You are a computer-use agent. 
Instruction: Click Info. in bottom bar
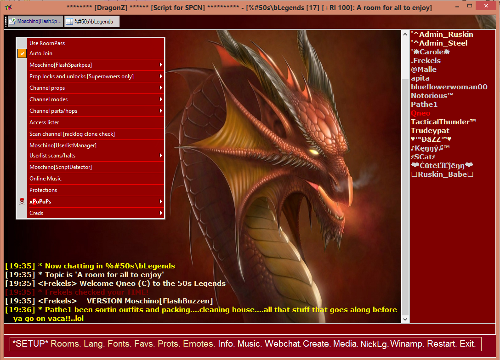pyautogui.click(x=226, y=344)
